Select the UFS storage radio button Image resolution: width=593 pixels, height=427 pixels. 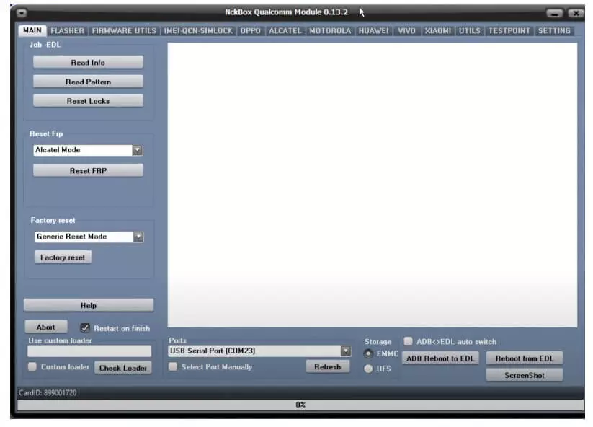(x=368, y=369)
